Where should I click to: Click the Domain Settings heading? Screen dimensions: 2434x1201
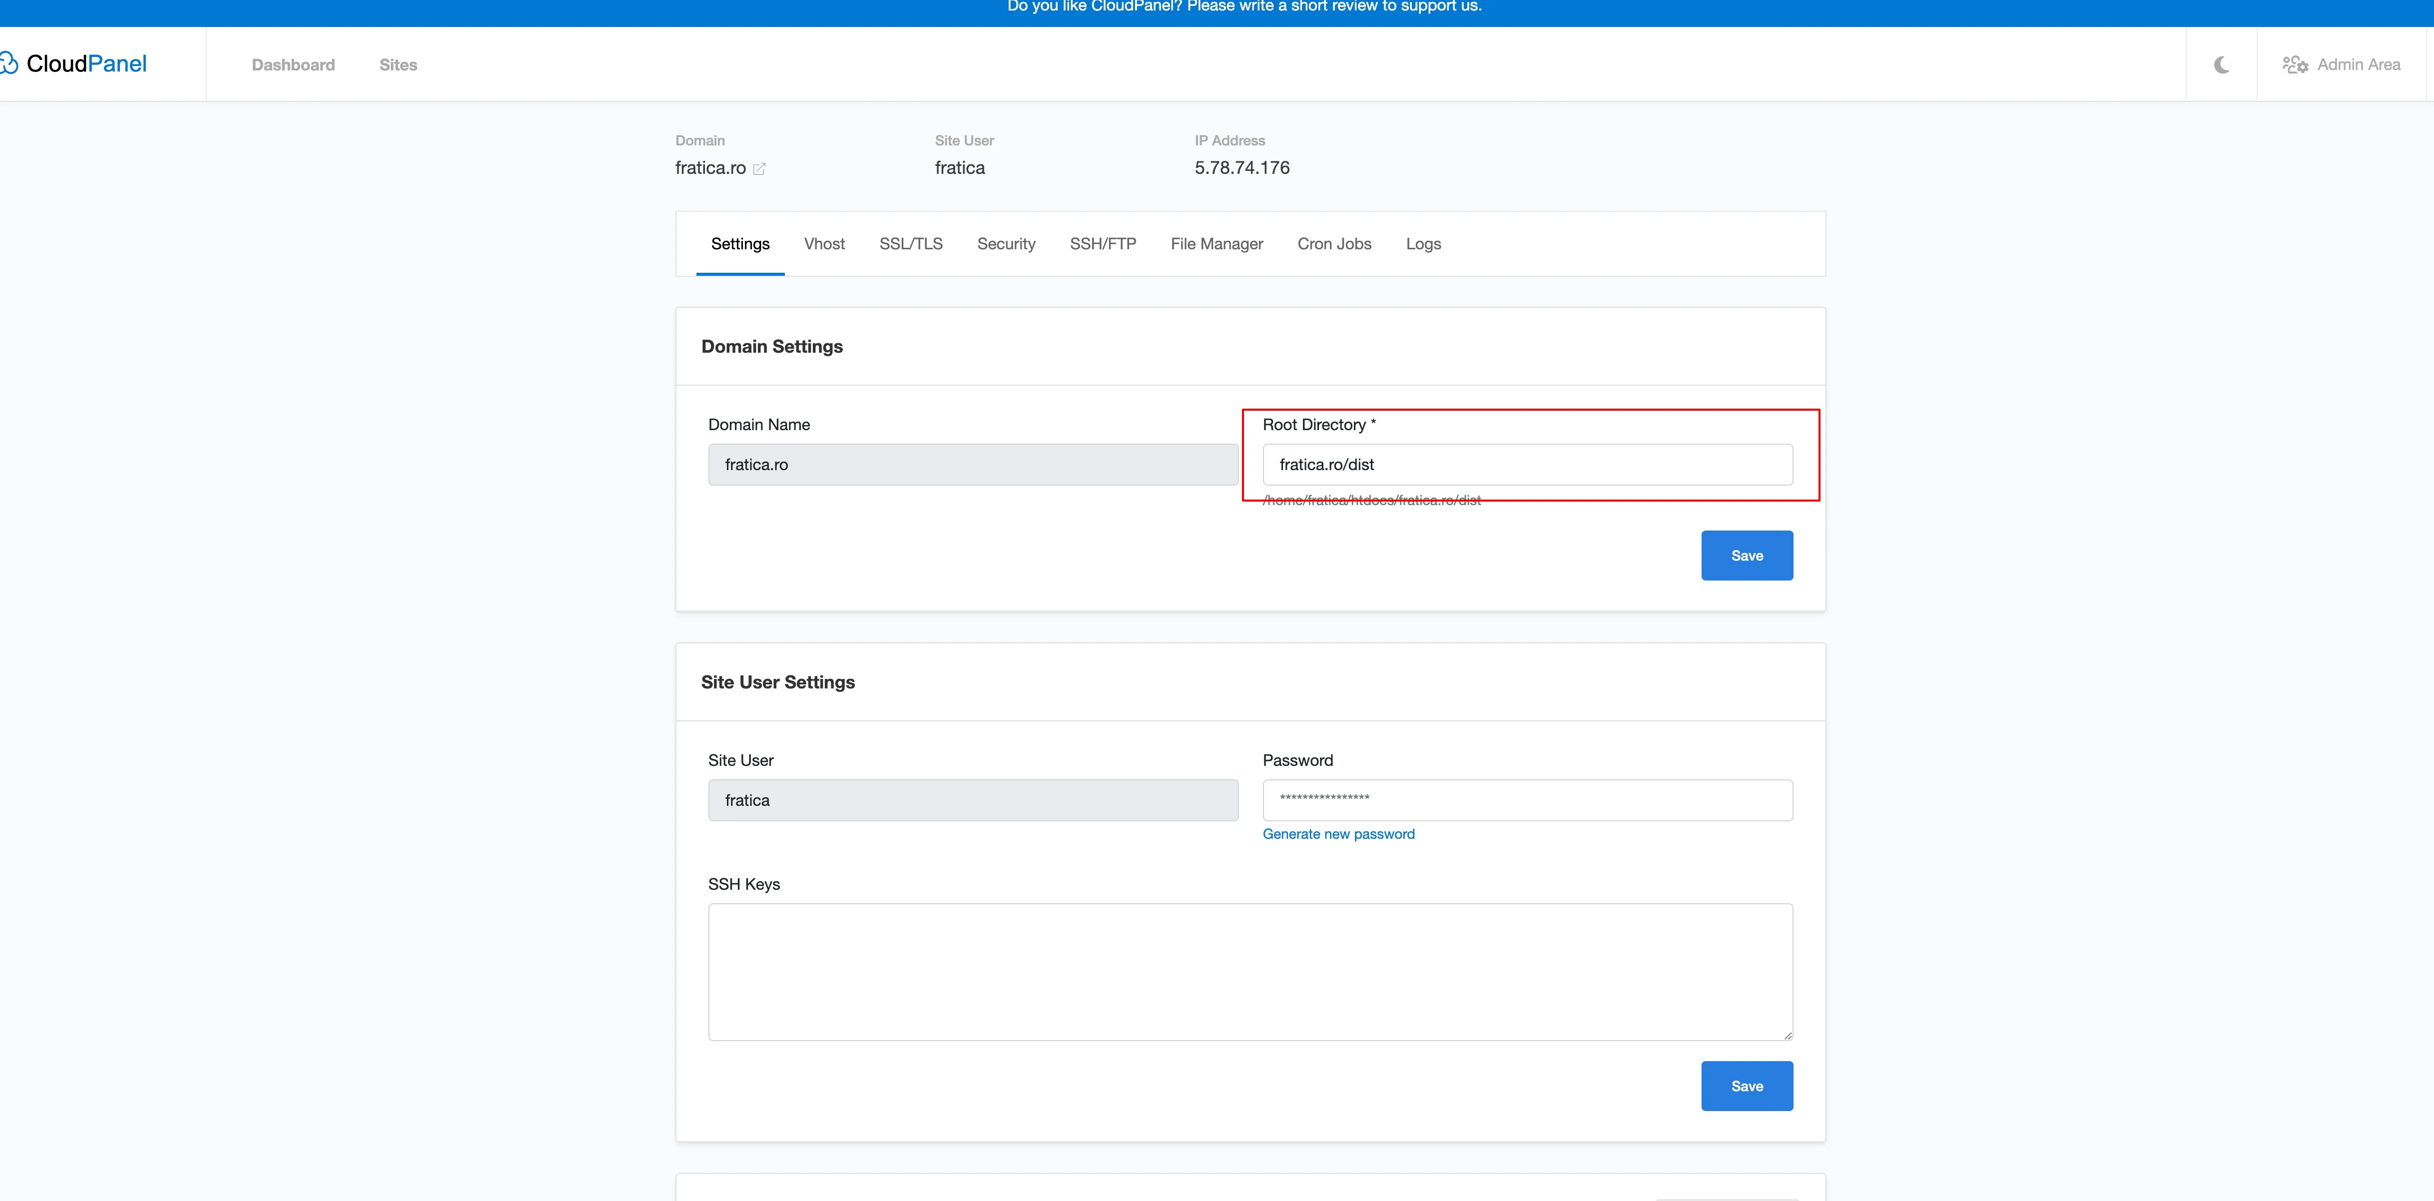click(x=771, y=347)
